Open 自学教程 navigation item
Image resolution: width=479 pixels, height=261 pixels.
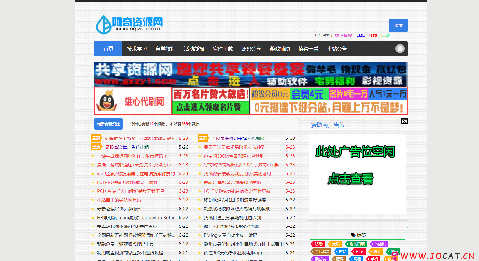pyautogui.click(x=166, y=49)
